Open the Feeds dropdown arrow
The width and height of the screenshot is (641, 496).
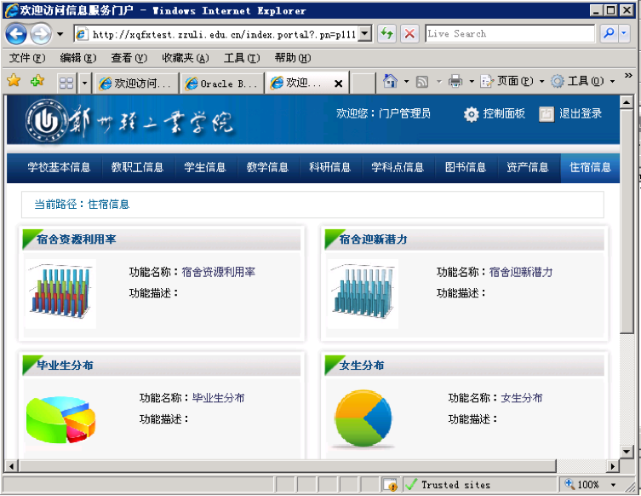click(x=439, y=82)
